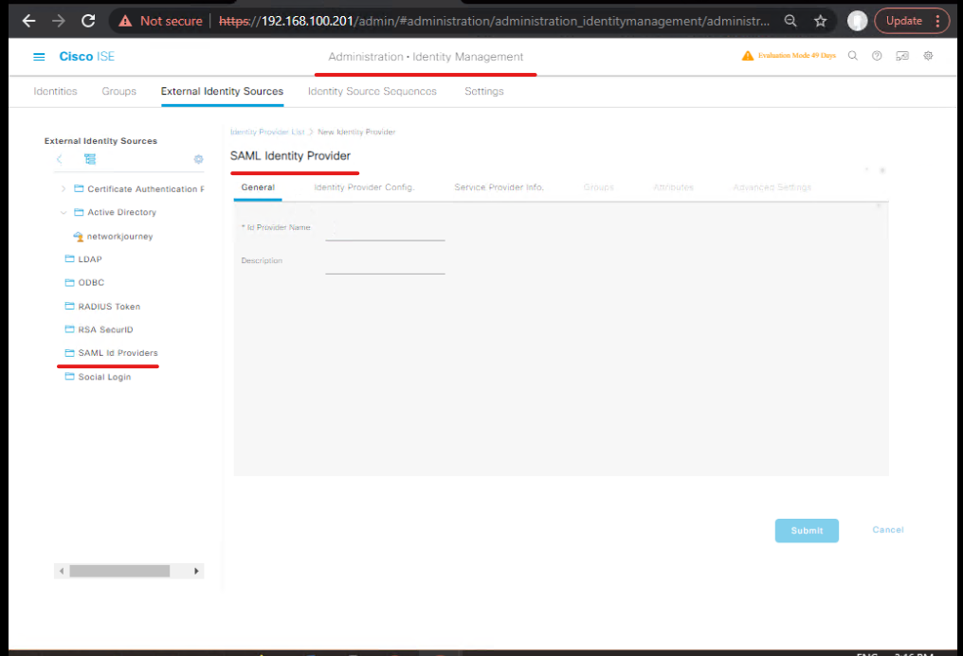
Task: Click the tree view icon in the sidebar
Action: pos(90,159)
